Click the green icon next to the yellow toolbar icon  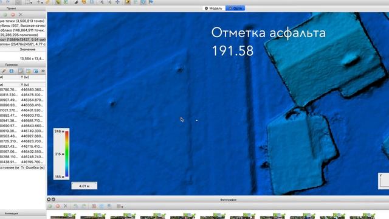pyautogui.click(x=66, y=2)
